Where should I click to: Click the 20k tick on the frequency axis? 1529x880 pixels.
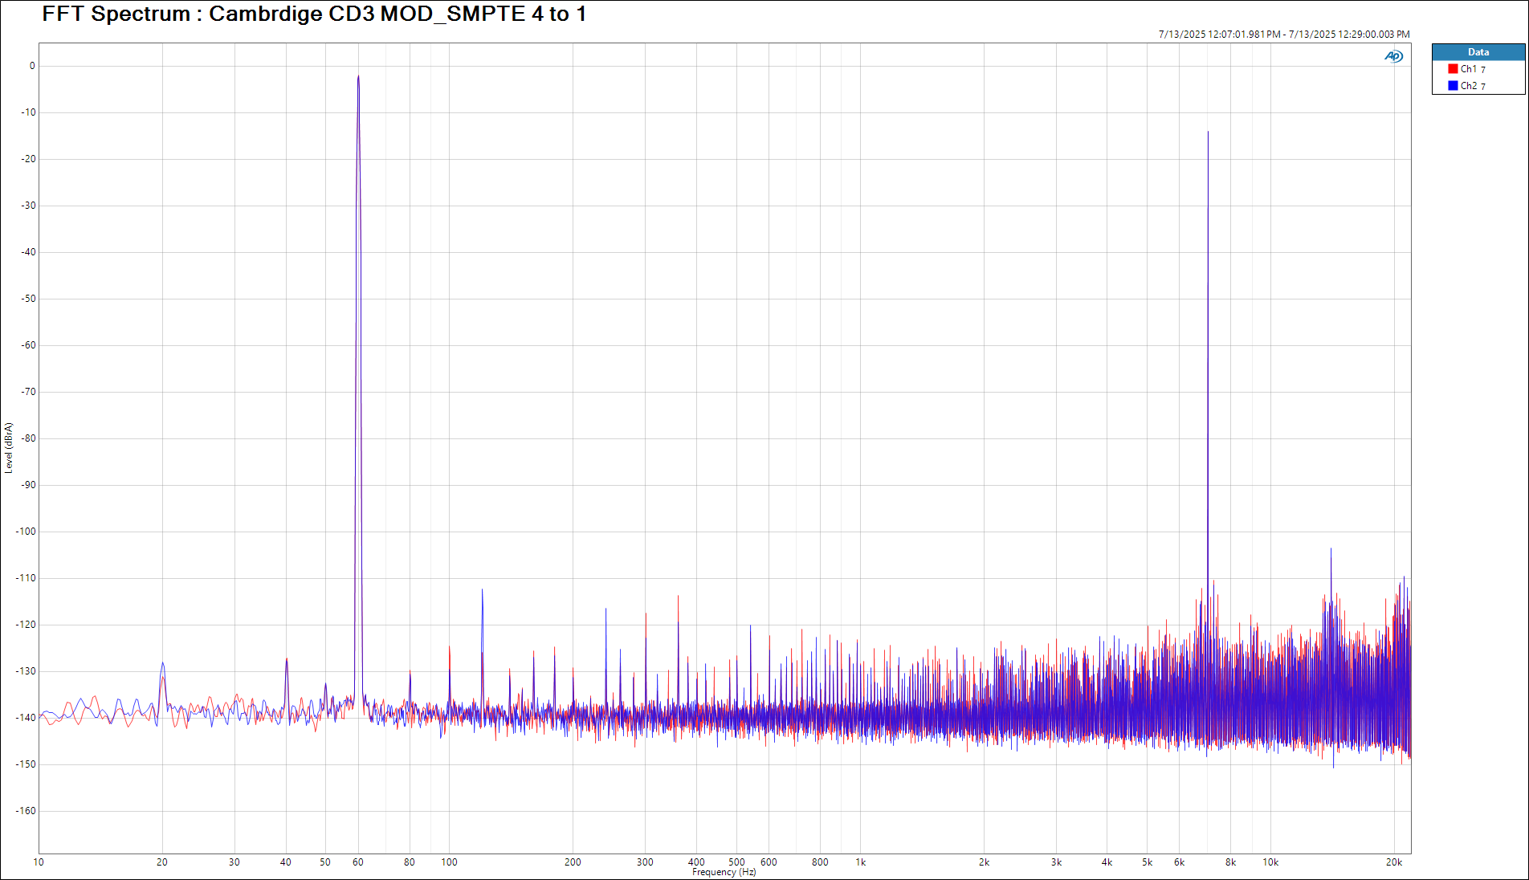[x=1393, y=862]
